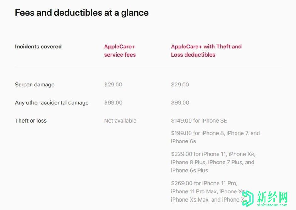
Task: Click the "Fees and deductibles at a glance" heading
Action: click(x=82, y=13)
